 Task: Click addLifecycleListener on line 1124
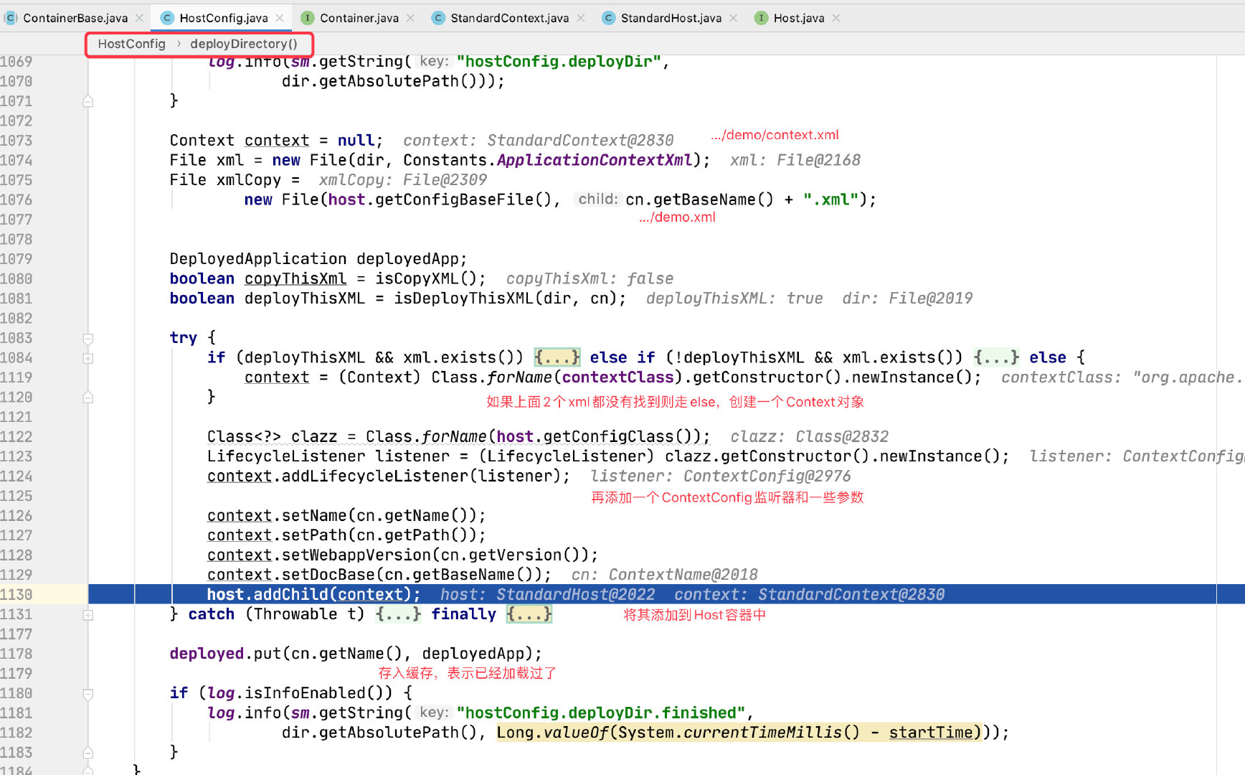pyautogui.click(x=375, y=476)
